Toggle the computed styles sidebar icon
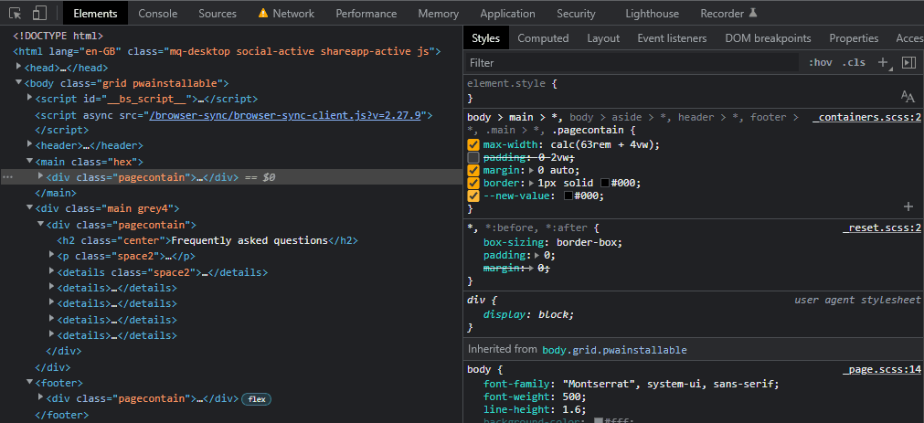Screen dimensions: 924x423 pyautogui.click(x=908, y=62)
